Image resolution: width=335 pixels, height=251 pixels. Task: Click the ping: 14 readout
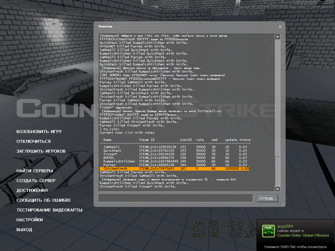click(x=241, y=223)
